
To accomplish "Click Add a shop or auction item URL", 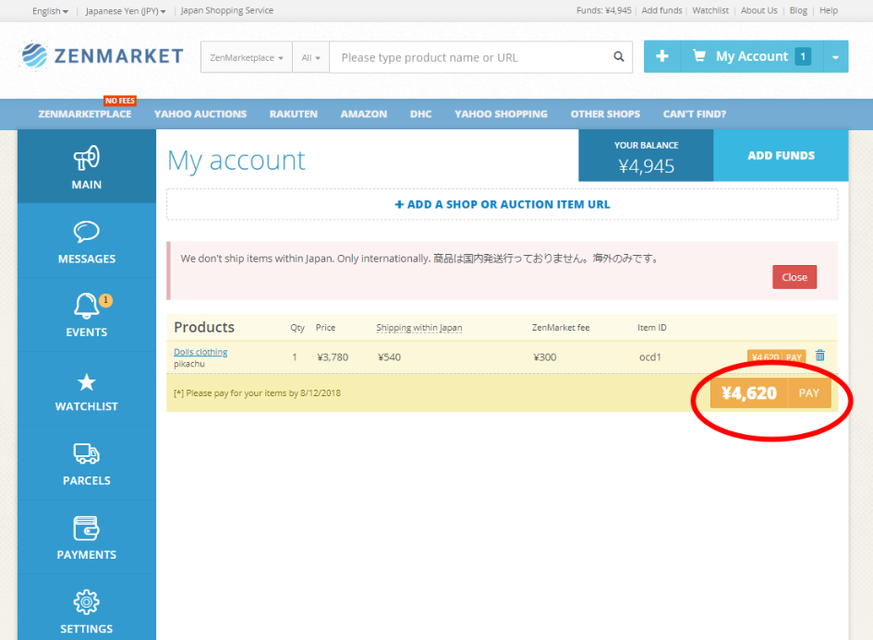I will coord(503,204).
